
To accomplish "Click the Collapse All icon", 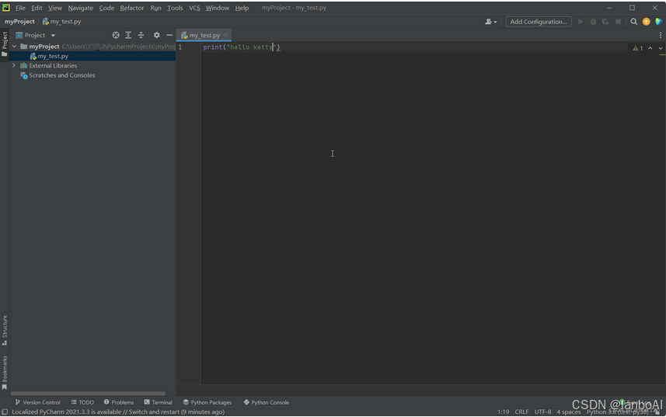I will (x=141, y=35).
